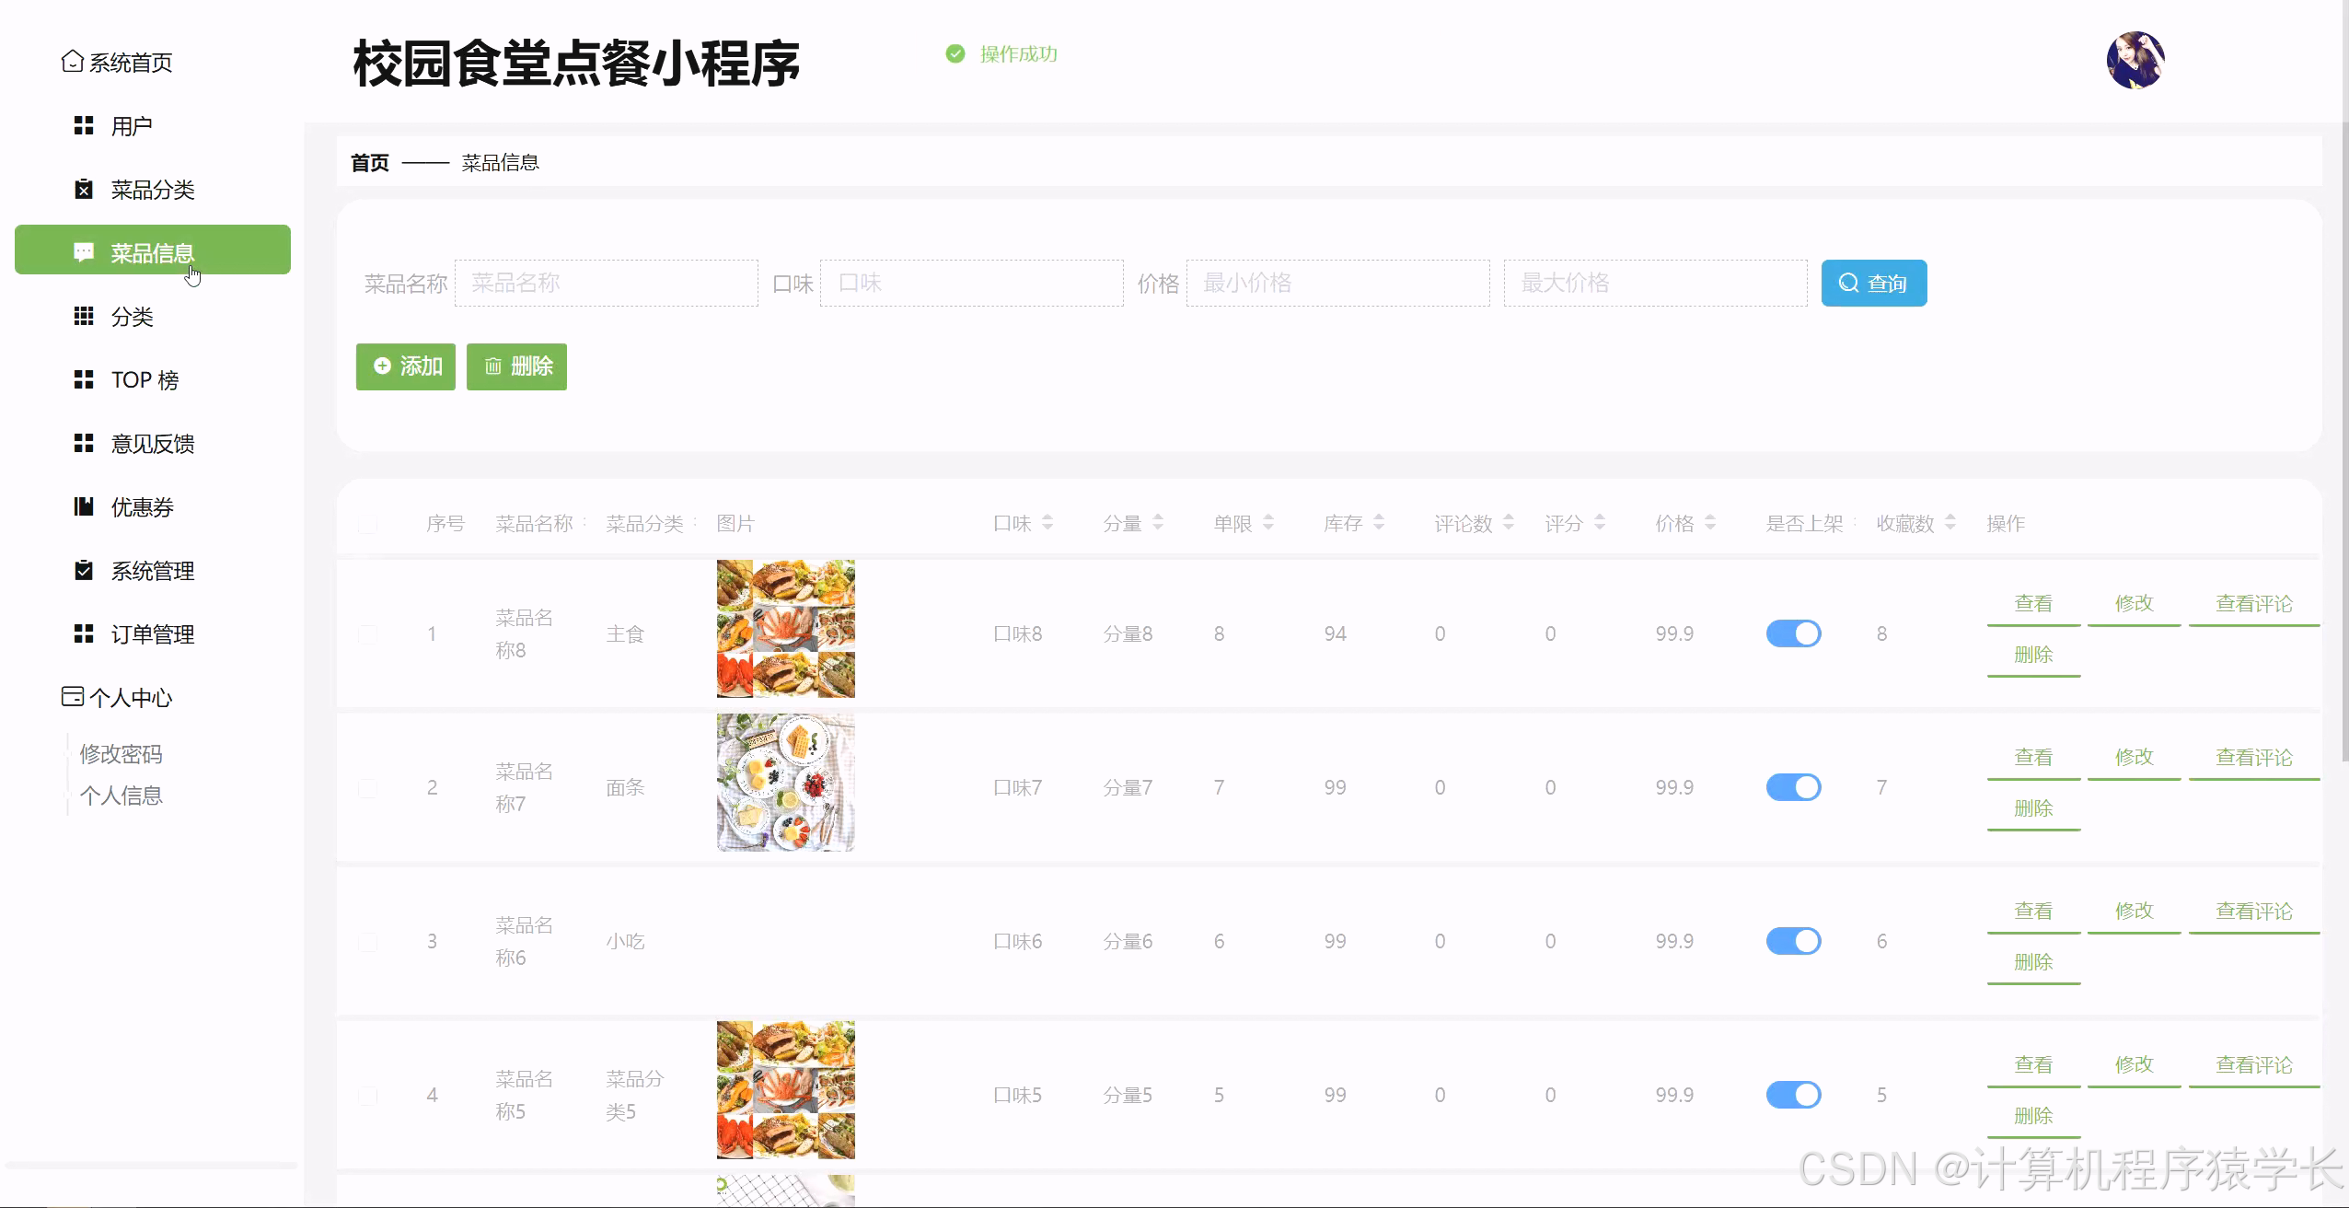Image resolution: width=2349 pixels, height=1208 pixels.
Task: Sort the 库存 column ascending
Action: (x=1378, y=517)
